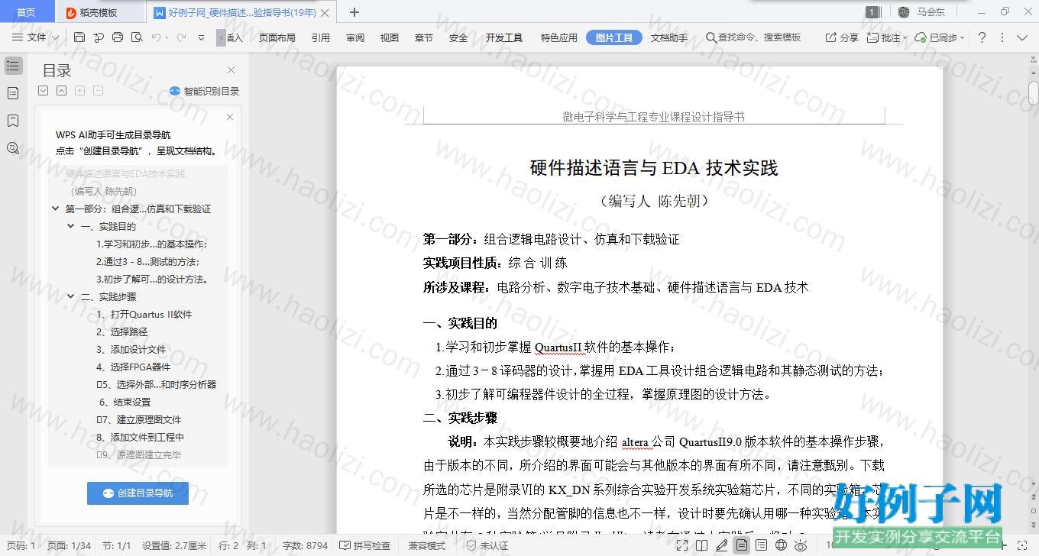This screenshot has width=1039, height=556.
Task: Dismiss the WPS AI助手 tip card
Action: [230, 118]
